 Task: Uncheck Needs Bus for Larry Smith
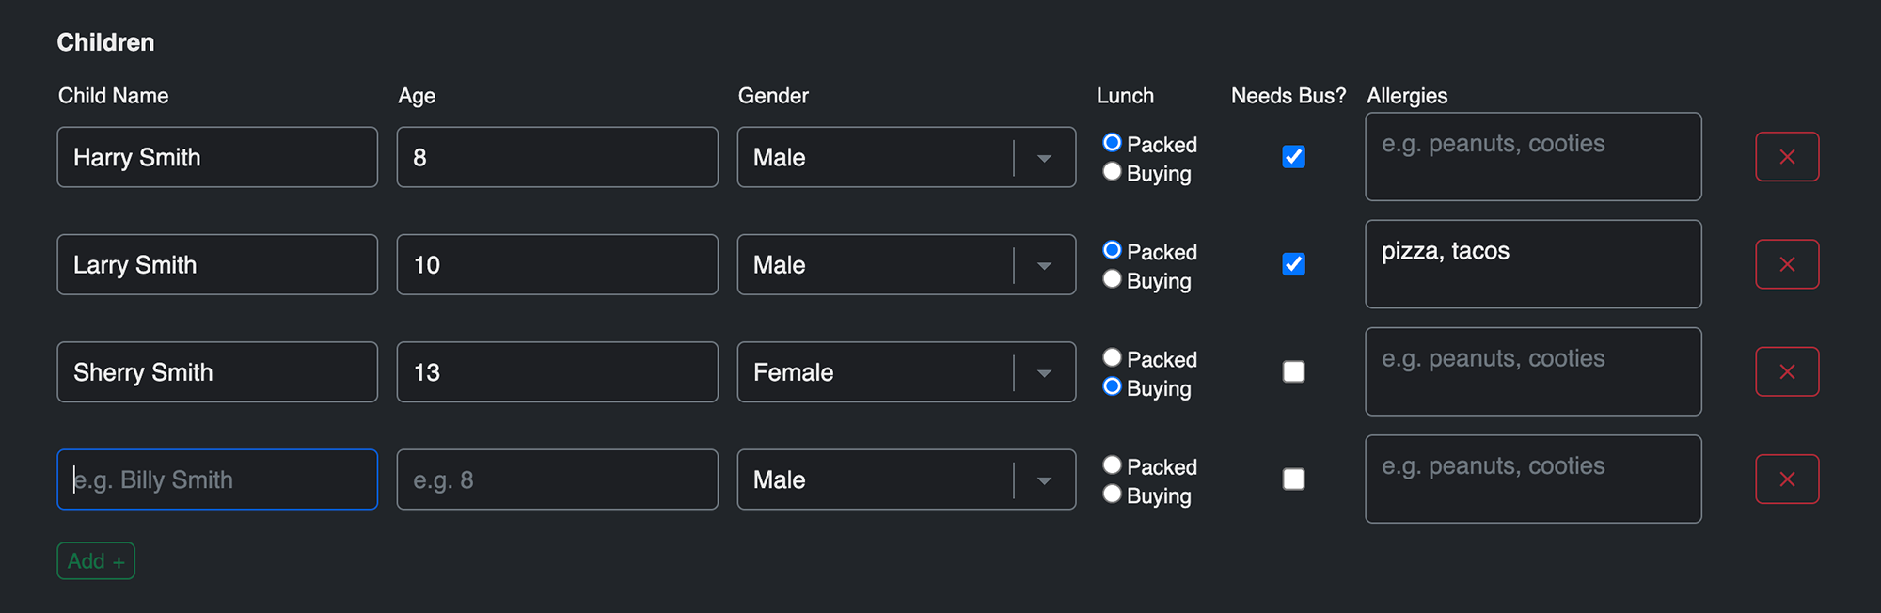(1293, 264)
